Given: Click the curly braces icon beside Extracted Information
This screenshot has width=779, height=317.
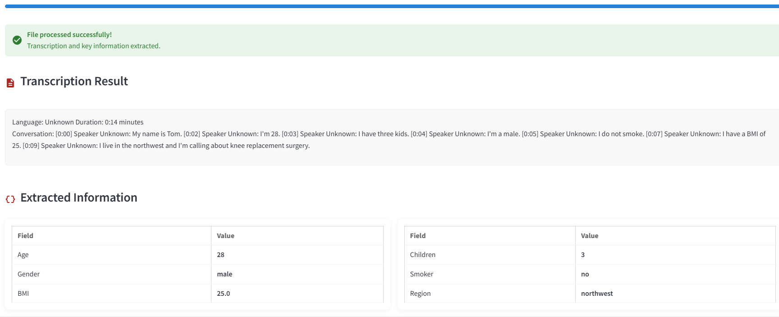Looking at the screenshot, I should [x=10, y=199].
